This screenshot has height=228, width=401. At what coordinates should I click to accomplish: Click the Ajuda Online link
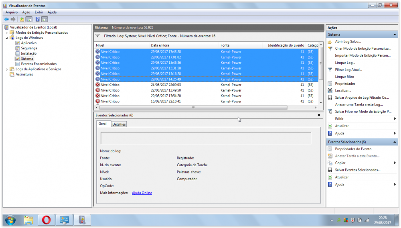tap(142, 193)
